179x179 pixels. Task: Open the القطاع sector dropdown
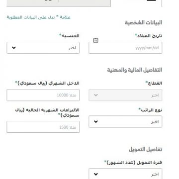tap(125, 95)
